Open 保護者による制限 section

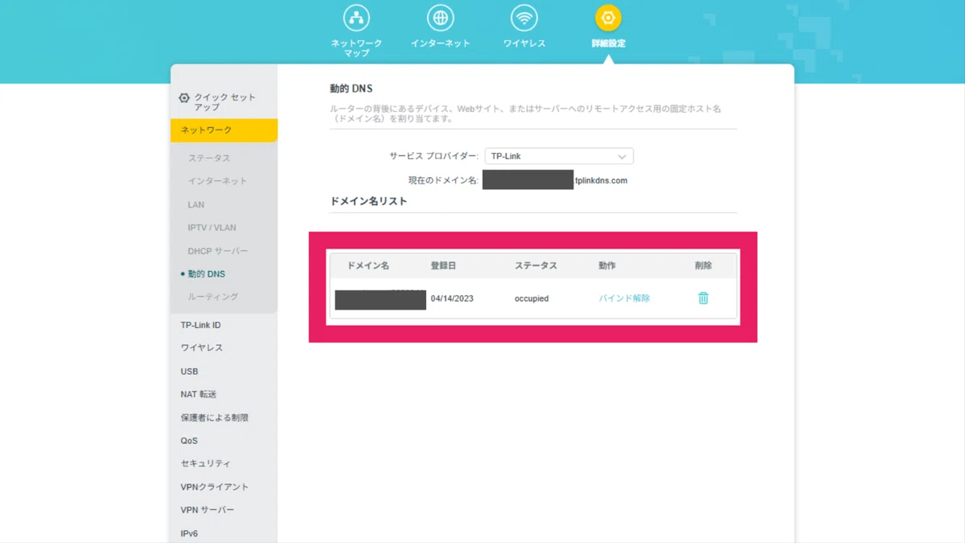coord(215,418)
